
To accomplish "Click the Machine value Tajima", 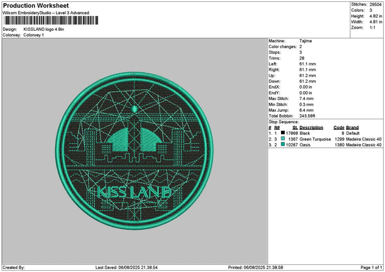I will [305, 41].
